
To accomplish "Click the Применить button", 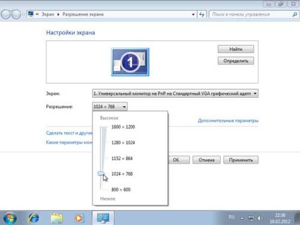I will 241,160.
